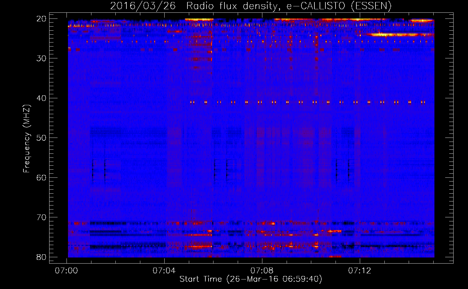Click the 20 frequency tick label
Screen dimensions: 468x289
pos(42,19)
